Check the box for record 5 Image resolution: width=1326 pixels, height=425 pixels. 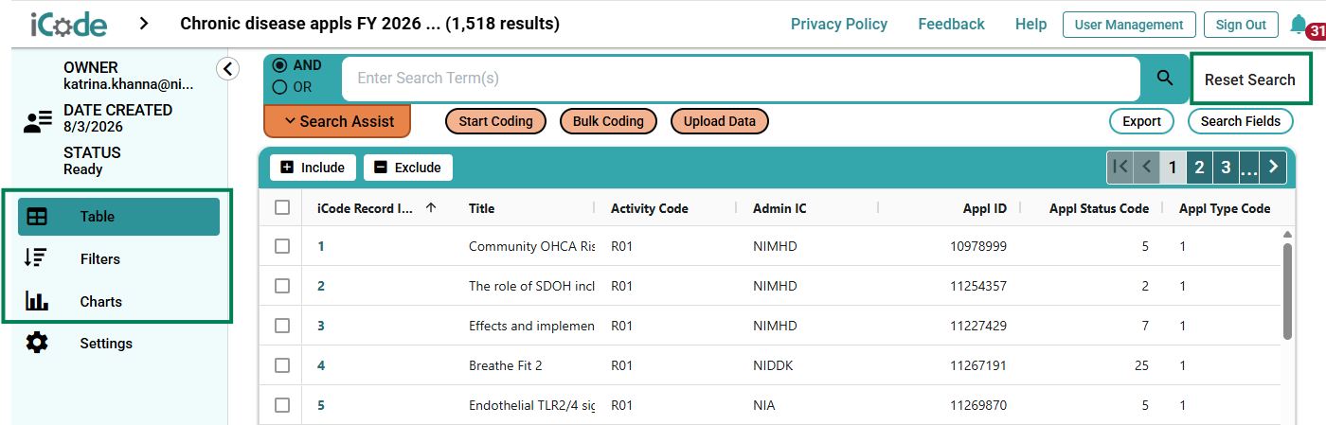282,405
